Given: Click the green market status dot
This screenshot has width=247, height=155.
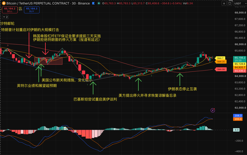Looking at the screenshot, I should tap(99, 3).
